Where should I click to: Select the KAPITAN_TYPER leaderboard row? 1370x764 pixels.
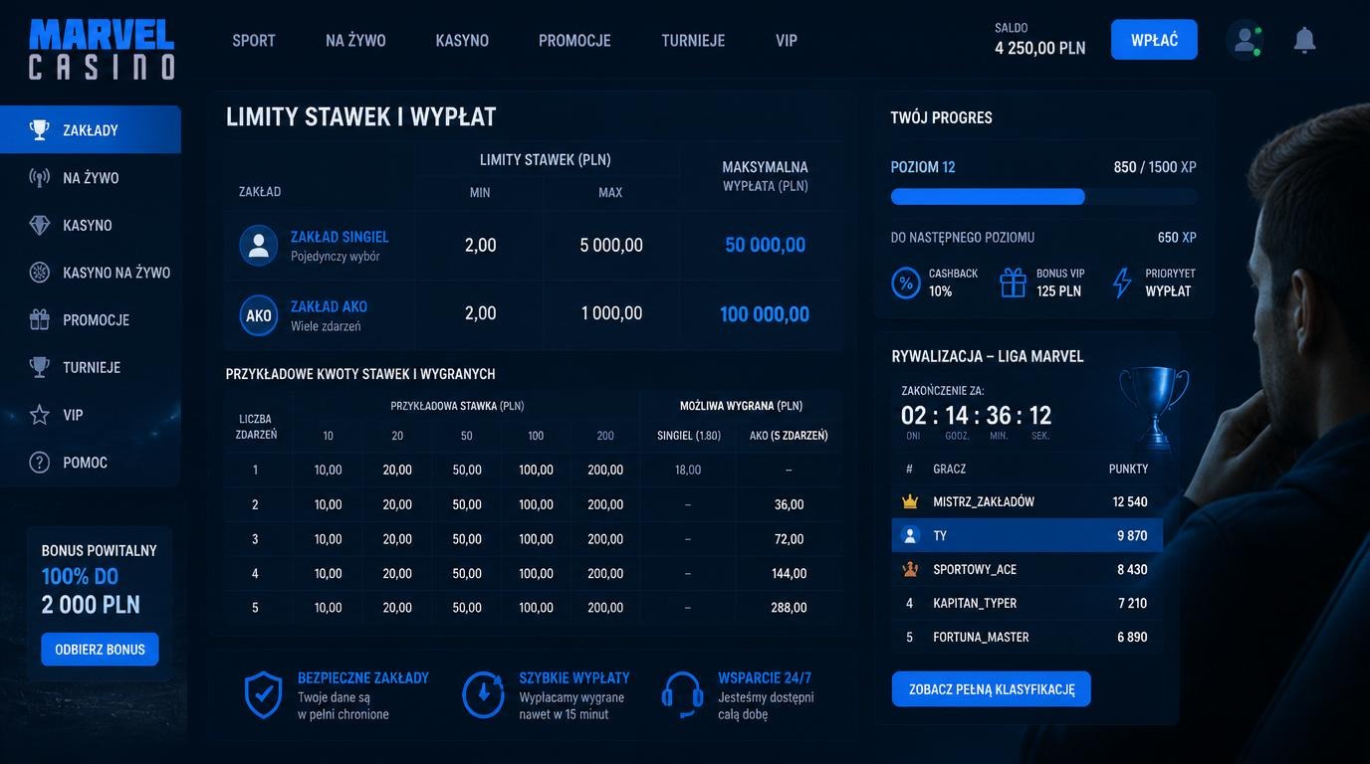click(1027, 603)
